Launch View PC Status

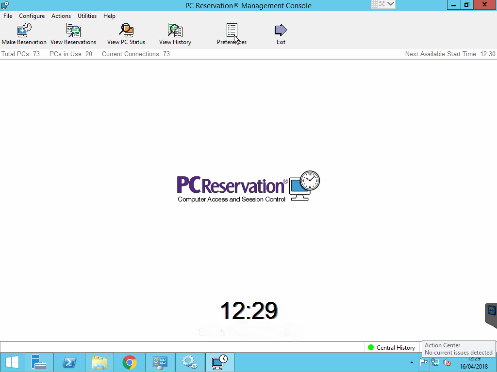[126, 34]
